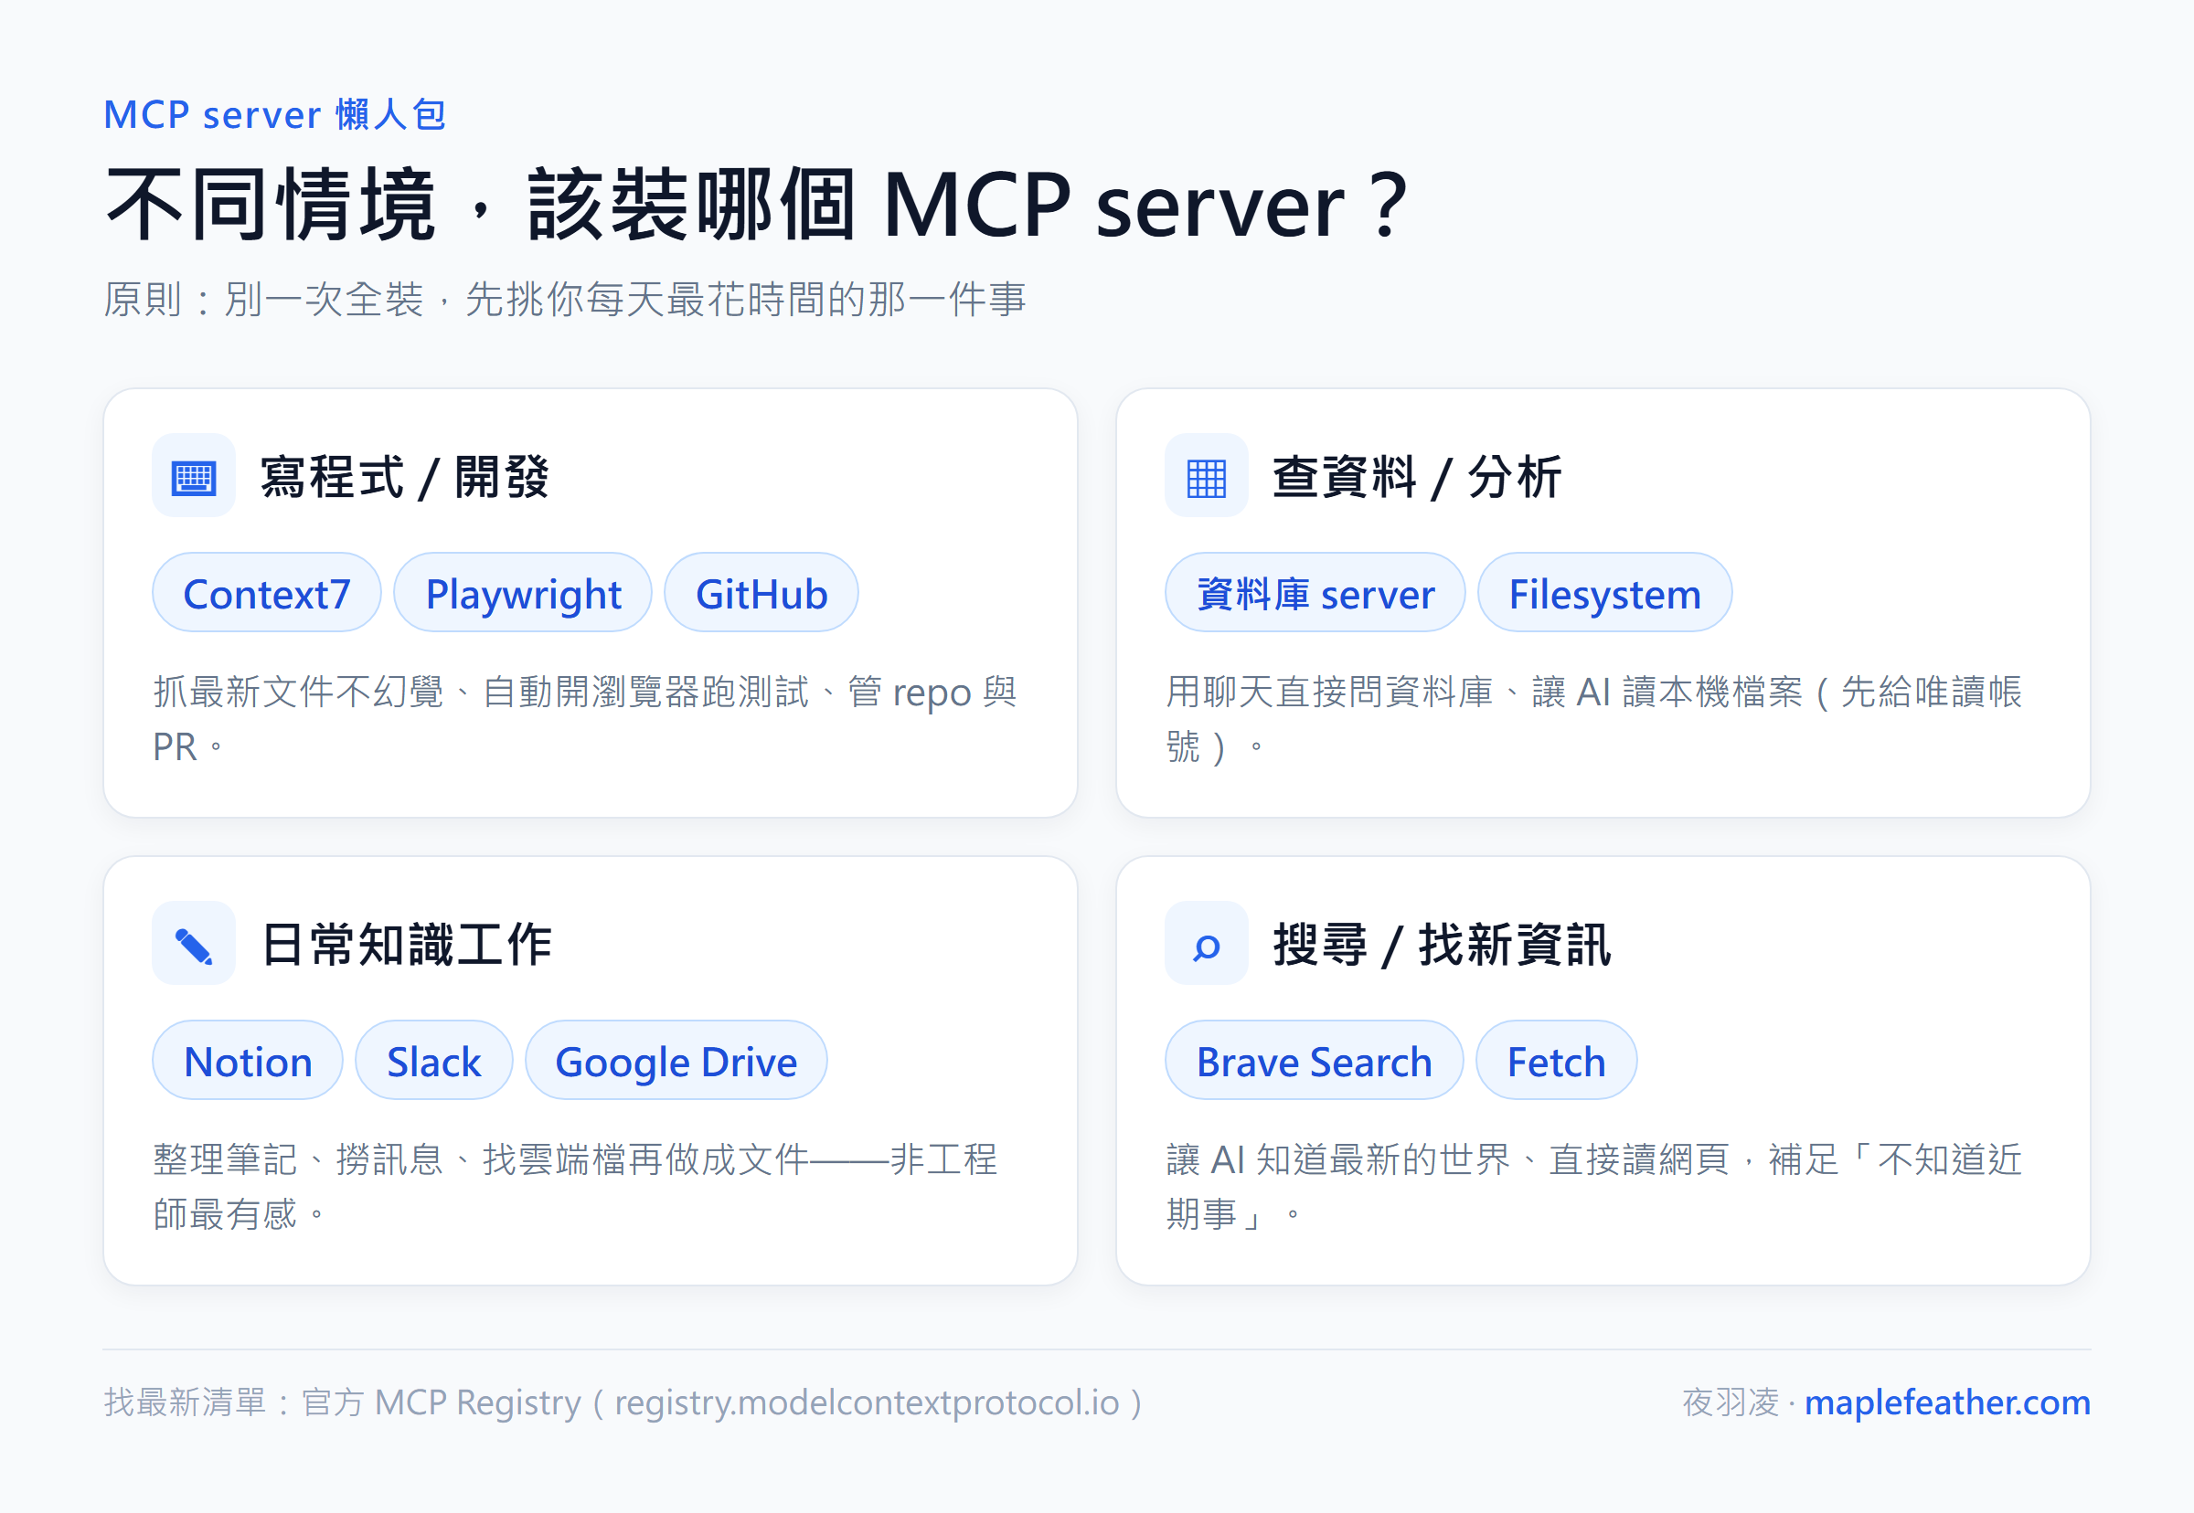Image resolution: width=2194 pixels, height=1513 pixels.
Task: Click the description starting 整理筆記、撈訊息
Action: [x=575, y=1186]
